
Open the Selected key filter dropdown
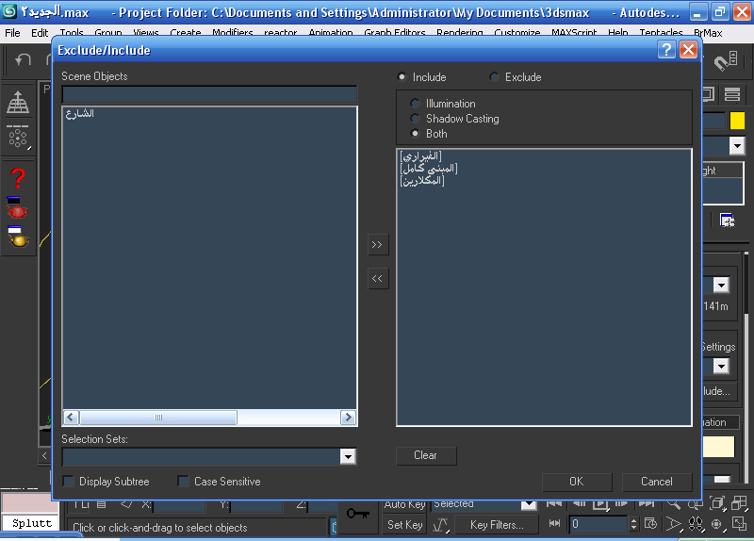pos(529,504)
